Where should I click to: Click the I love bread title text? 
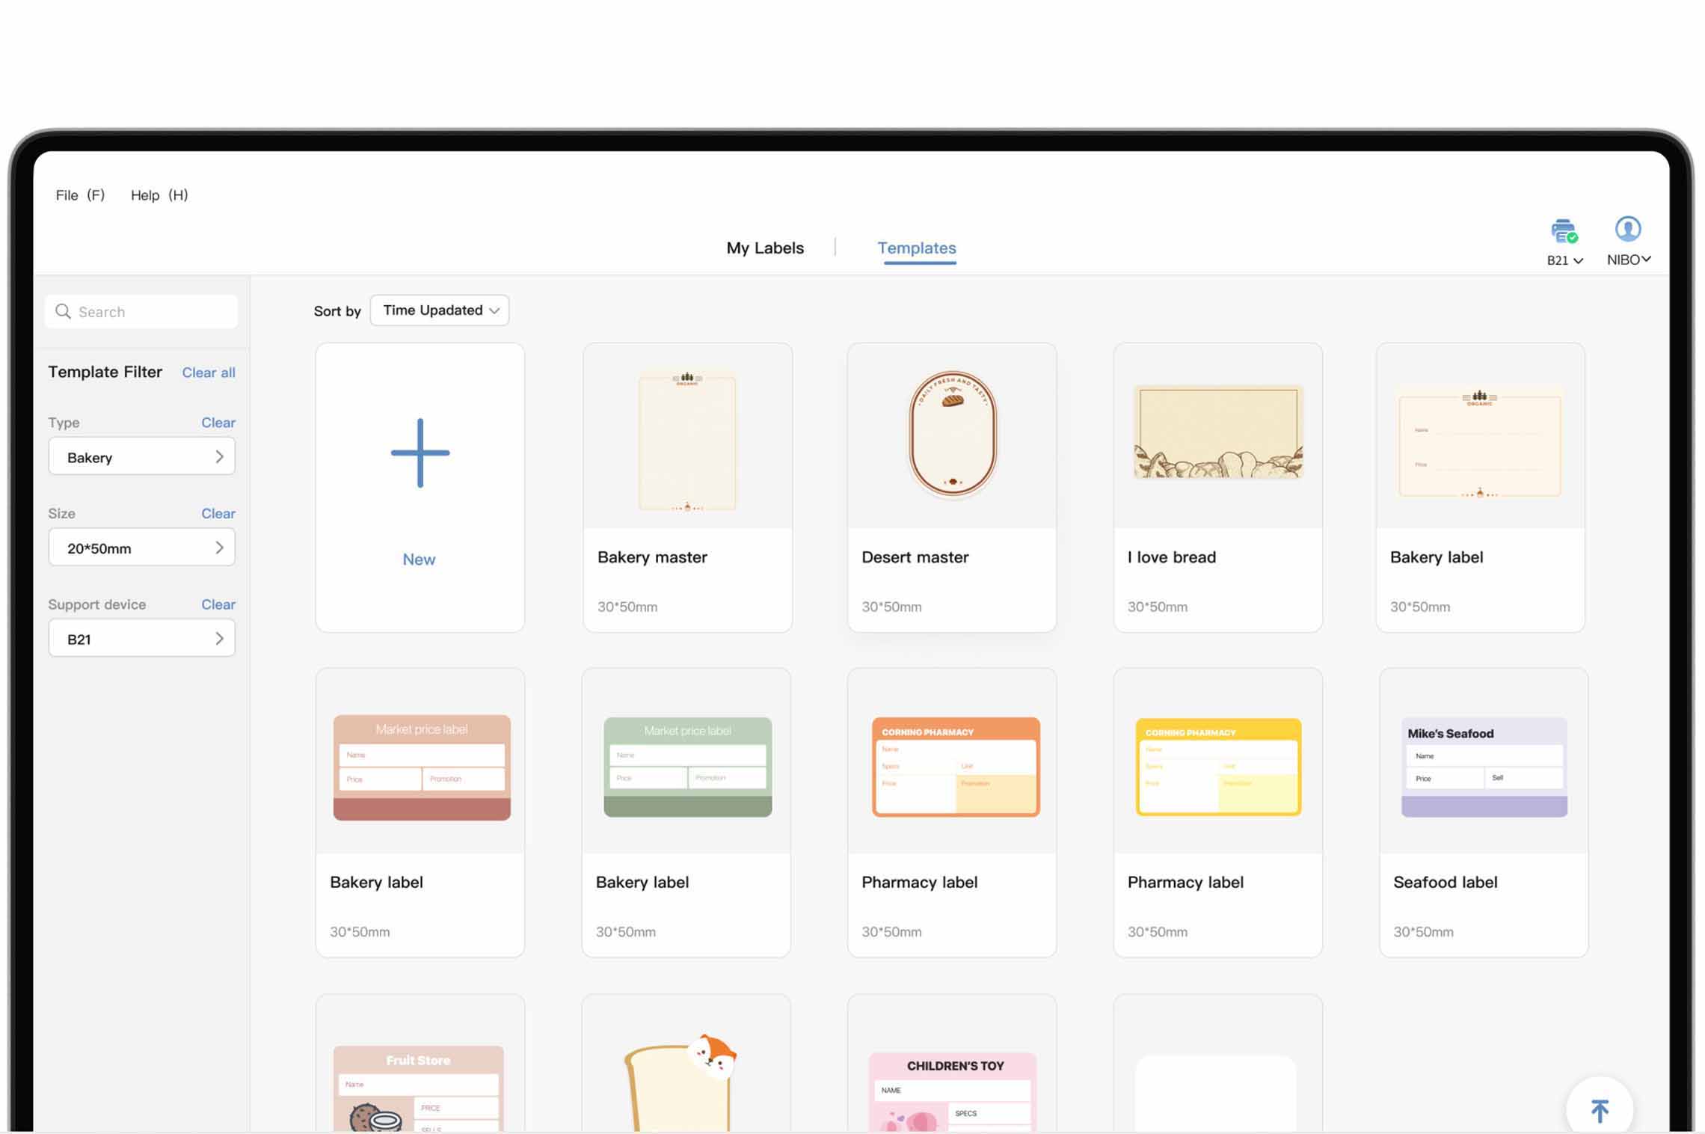point(1172,557)
